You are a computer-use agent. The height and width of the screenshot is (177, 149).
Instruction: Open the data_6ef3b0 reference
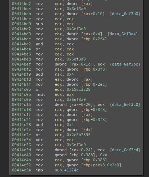click(125, 14)
